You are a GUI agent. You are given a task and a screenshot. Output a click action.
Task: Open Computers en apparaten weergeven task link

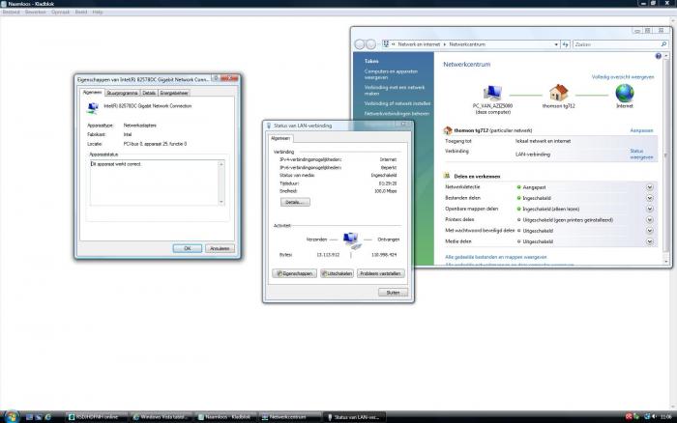tap(391, 74)
